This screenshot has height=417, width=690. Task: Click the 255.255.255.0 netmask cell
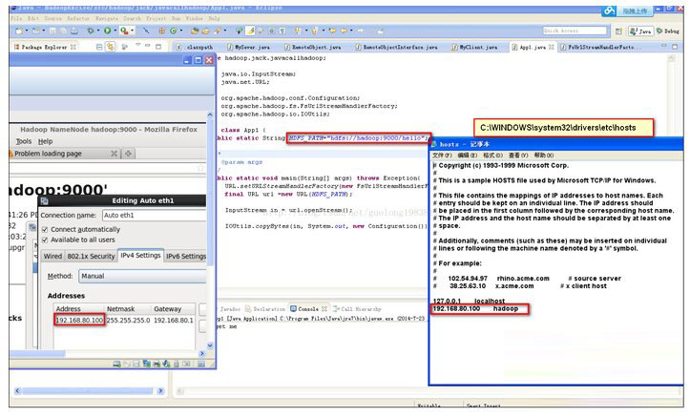coord(128,321)
